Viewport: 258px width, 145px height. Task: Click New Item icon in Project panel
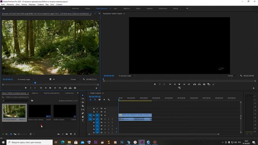tap(71, 134)
